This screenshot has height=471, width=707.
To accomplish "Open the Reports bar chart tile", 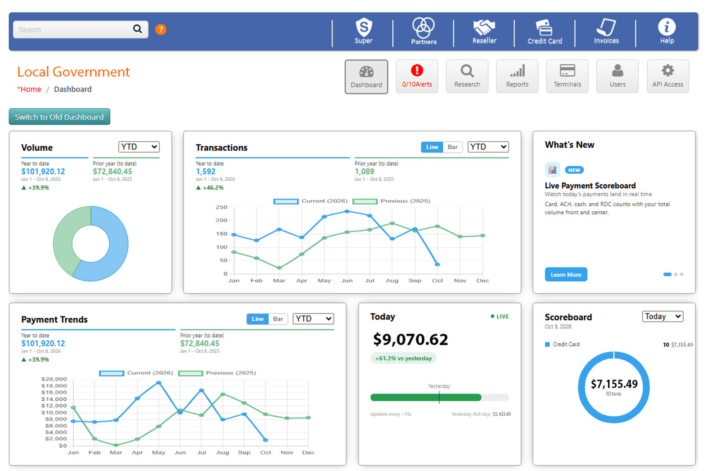I will point(517,76).
